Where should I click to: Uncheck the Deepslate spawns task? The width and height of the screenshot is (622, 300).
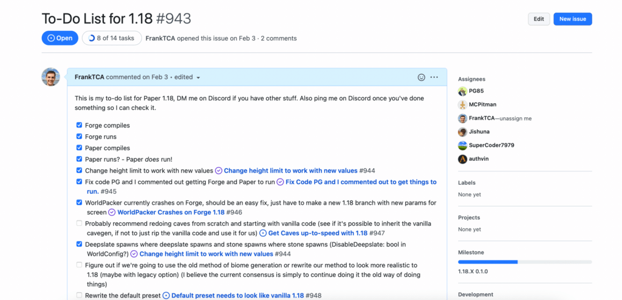click(80, 244)
